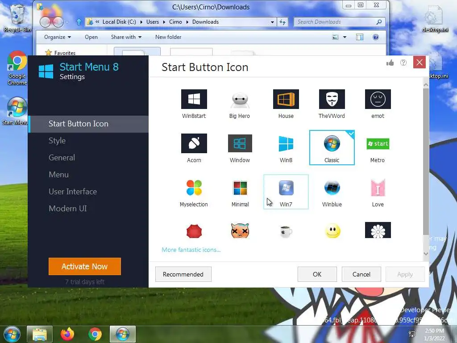Click the taskbar clock showing 2:50 PM
This screenshot has width=457, height=343.
(x=434, y=334)
